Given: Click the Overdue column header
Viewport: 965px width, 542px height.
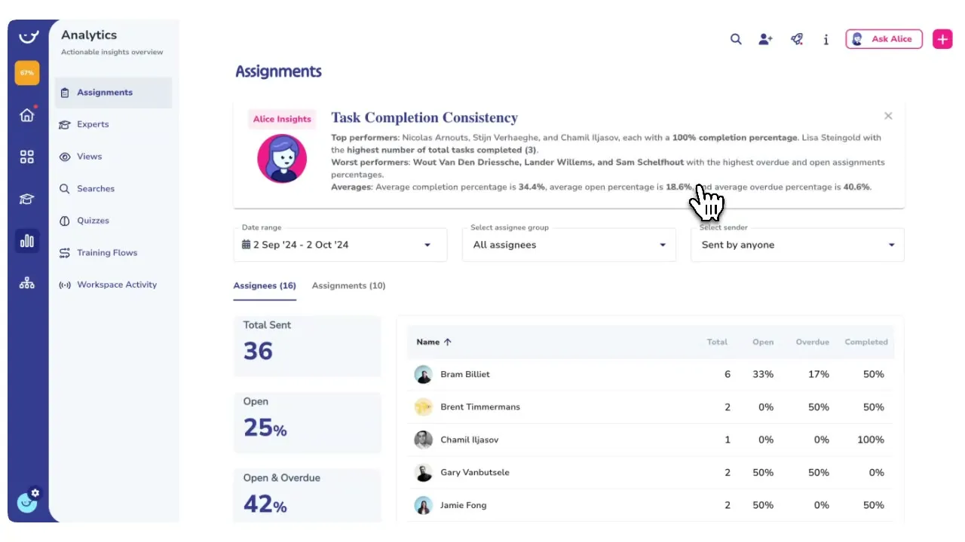Looking at the screenshot, I should (x=813, y=342).
